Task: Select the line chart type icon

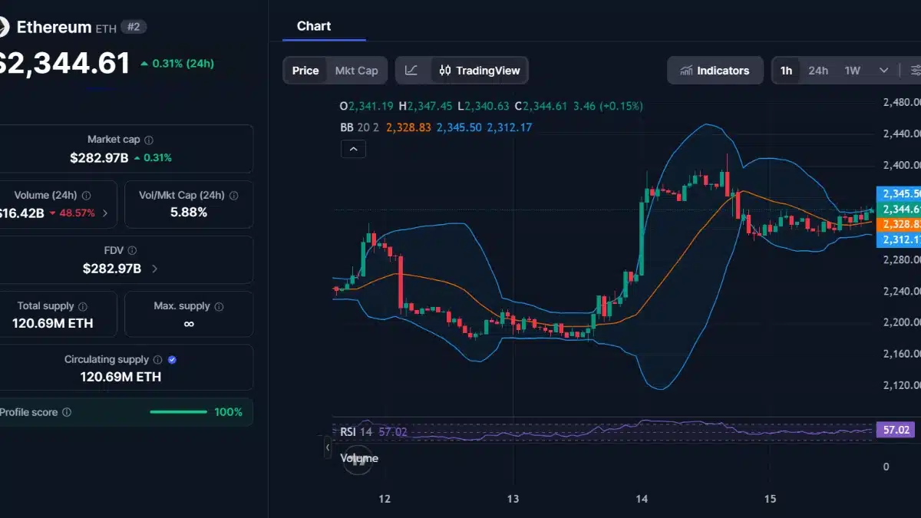Action: [411, 70]
